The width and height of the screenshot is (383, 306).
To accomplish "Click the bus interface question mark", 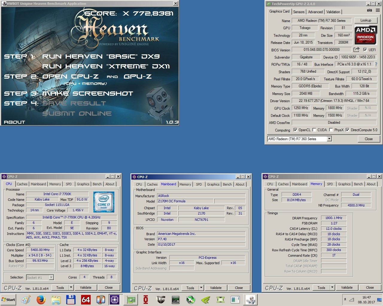I will pyautogui.click(x=376, y=64).
